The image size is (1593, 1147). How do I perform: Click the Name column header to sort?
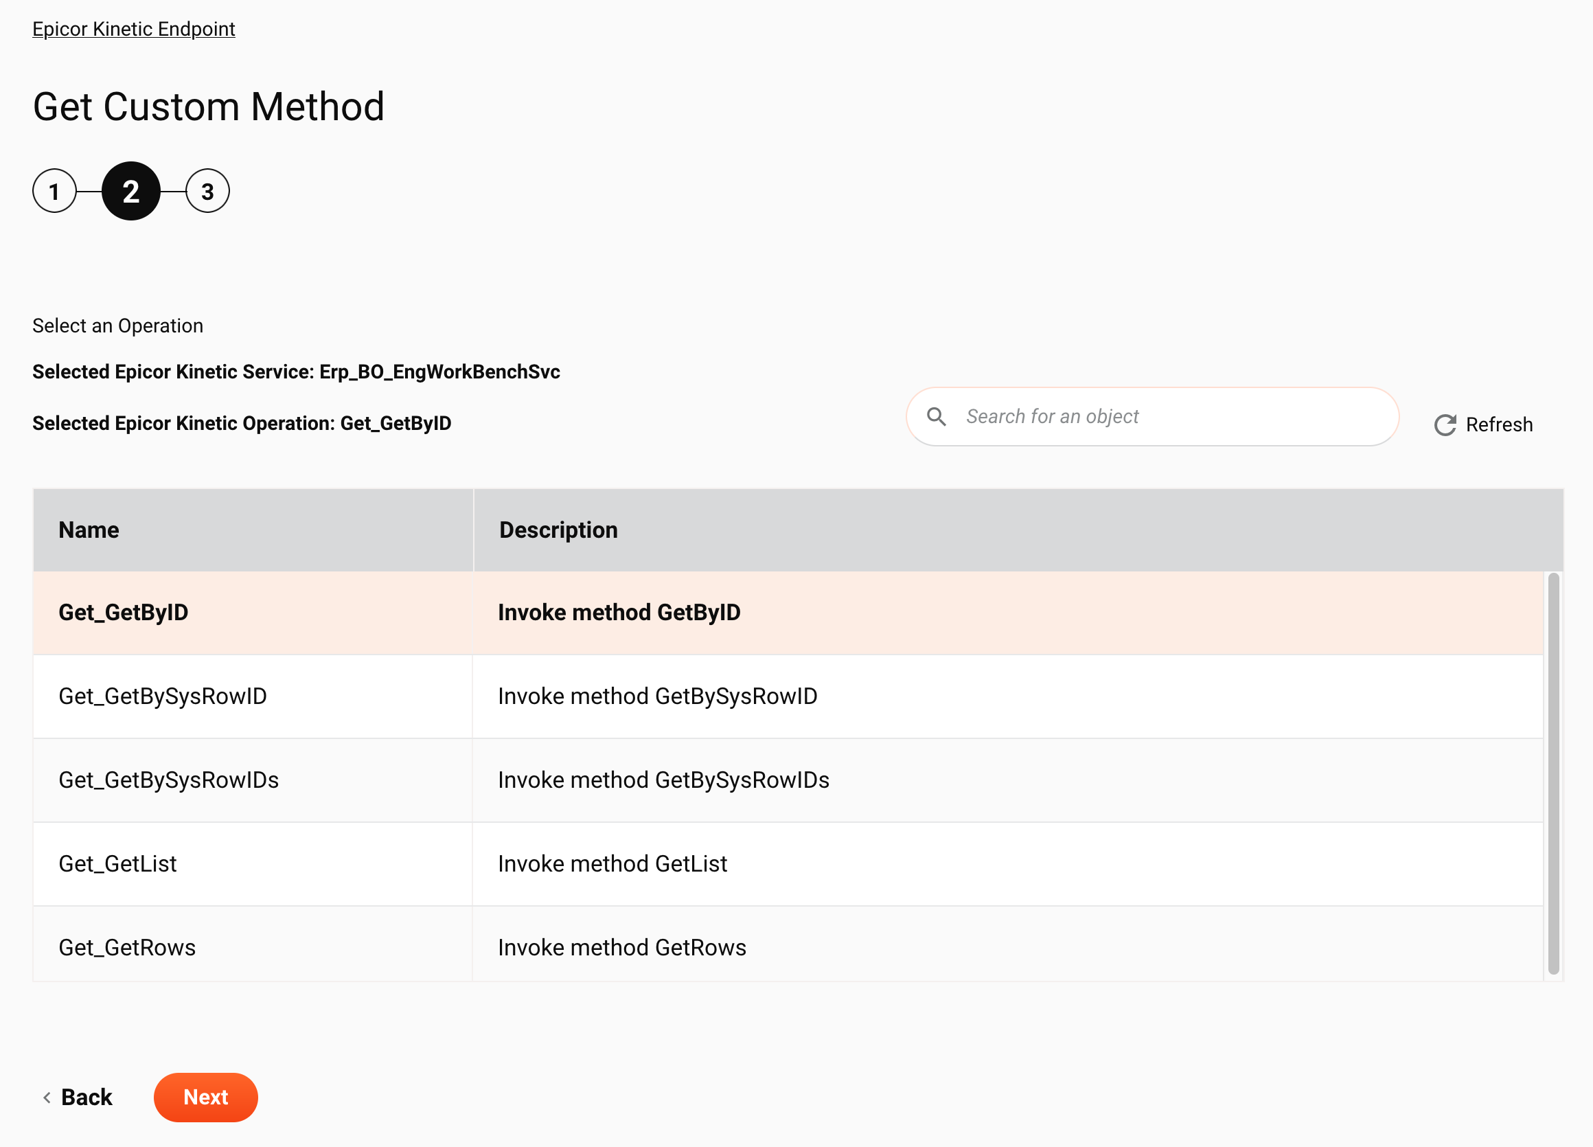coord(88,530)
